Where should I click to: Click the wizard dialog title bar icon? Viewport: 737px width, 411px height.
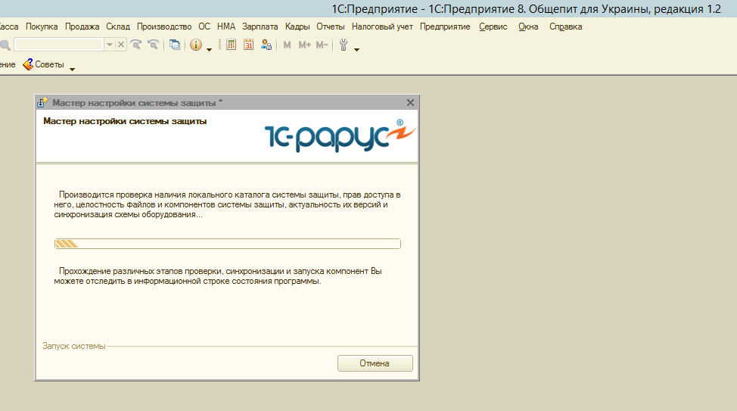tap(43, 102)
